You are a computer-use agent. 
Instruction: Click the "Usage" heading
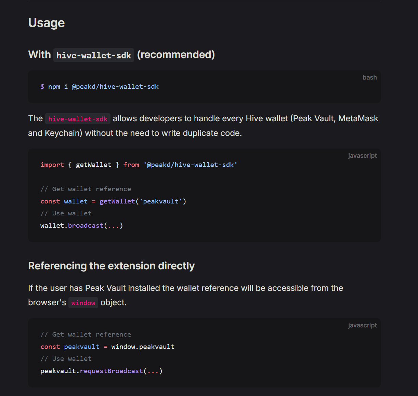pyautogui.click(x=47, y=23)
